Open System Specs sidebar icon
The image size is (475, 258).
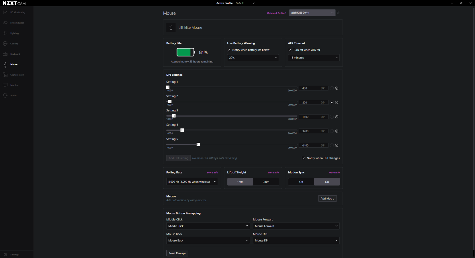(x=5, y=23)
